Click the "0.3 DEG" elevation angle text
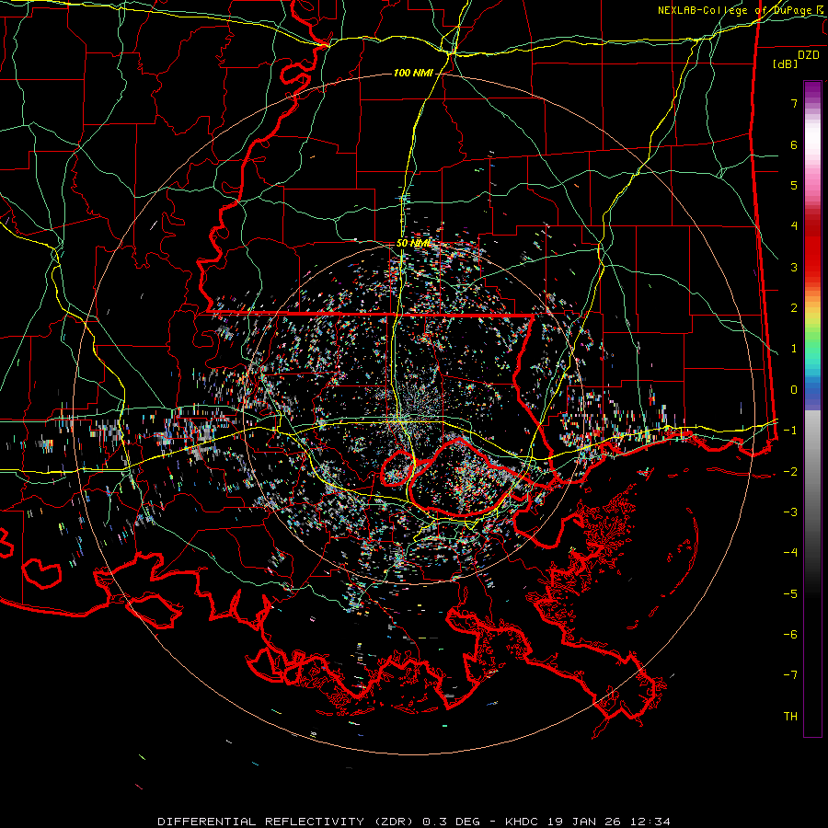Image resolution: width=828 pixels, height=828 pixels. click(x=452, y=822)
